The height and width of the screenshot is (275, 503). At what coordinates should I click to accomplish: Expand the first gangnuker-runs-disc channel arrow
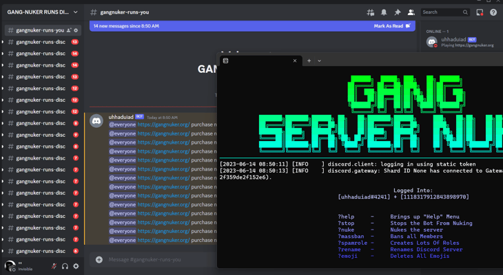tap(3, 42)
